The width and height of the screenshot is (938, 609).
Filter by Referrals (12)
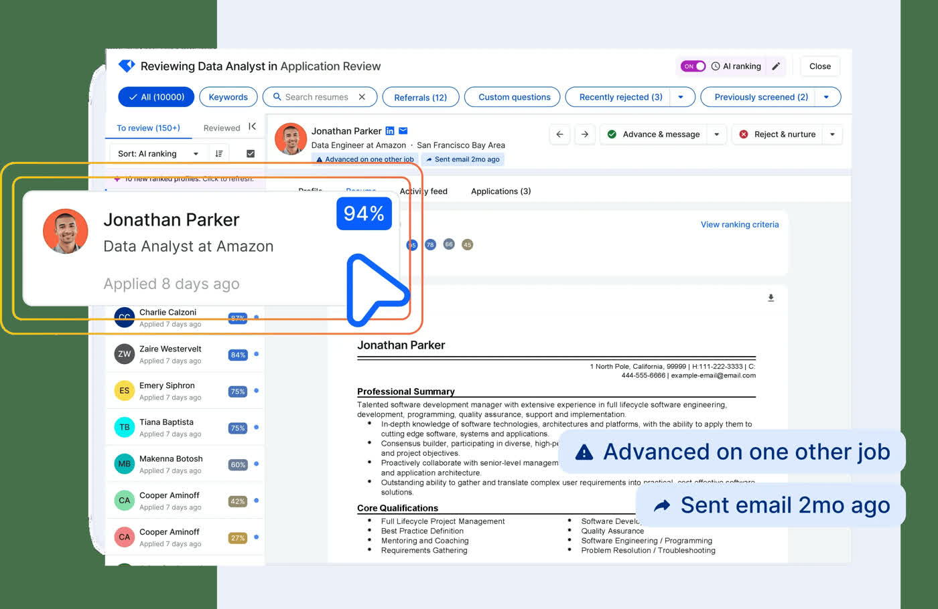pyautogui.click(x=421, y=97)
